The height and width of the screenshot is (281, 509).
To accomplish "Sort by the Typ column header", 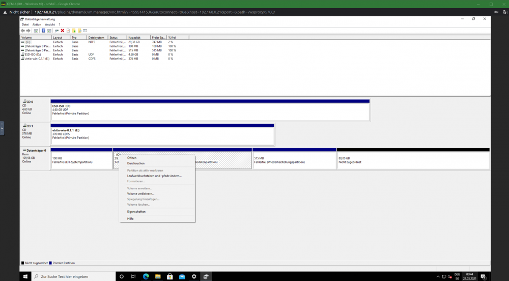I will 78,38.
